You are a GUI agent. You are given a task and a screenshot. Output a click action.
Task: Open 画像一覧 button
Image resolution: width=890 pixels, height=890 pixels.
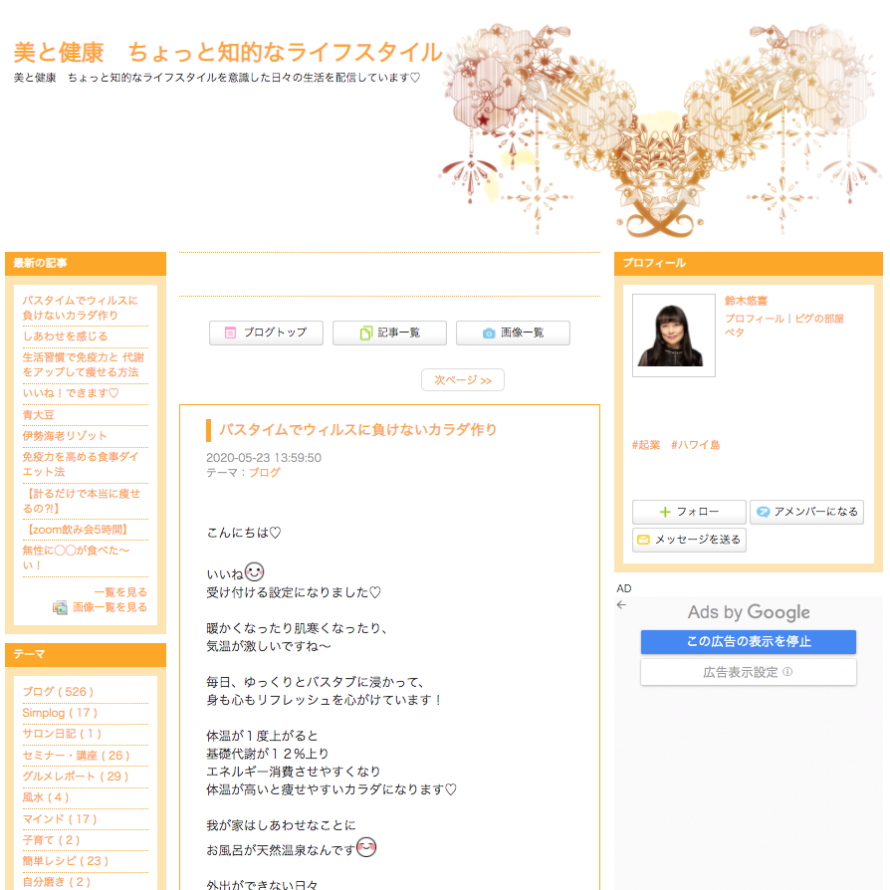tap(513, 334)
